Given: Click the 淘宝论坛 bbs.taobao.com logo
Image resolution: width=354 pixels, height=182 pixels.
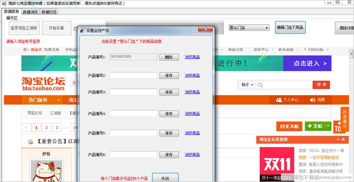Looking at the screenshot, I should click(x=44, y=84).
